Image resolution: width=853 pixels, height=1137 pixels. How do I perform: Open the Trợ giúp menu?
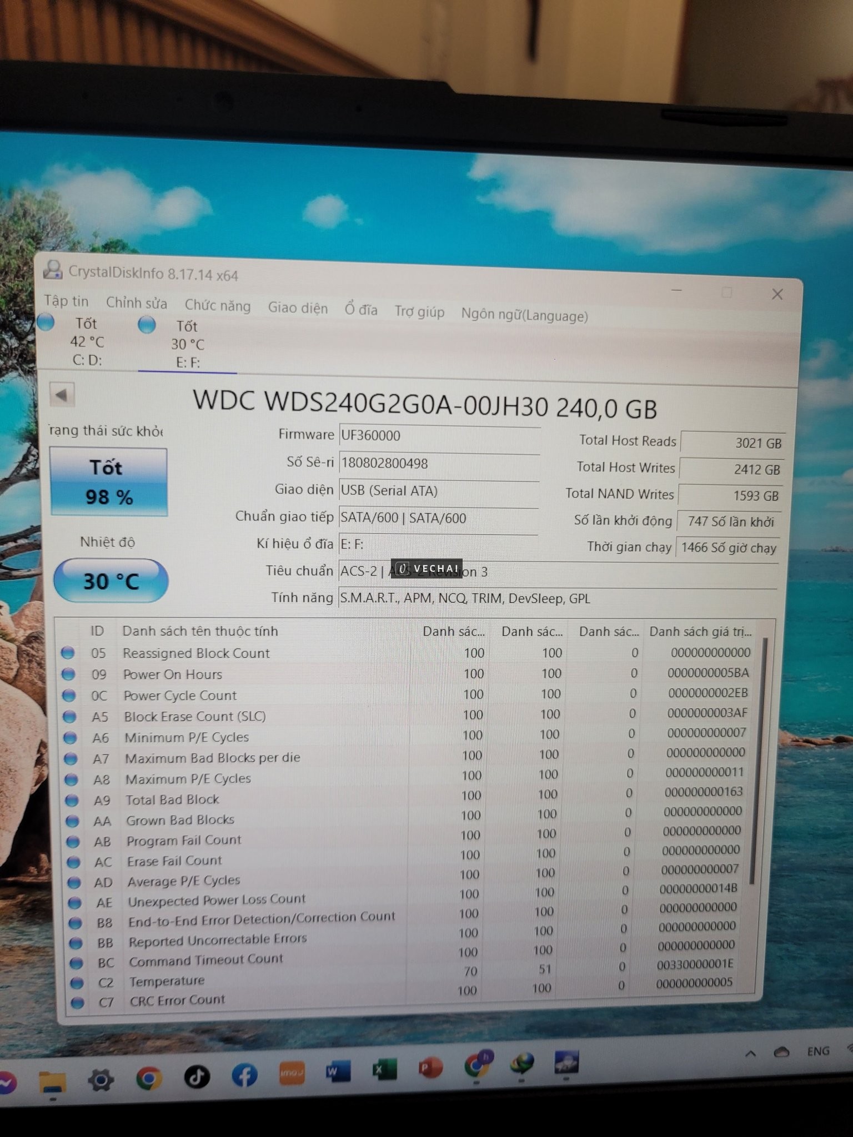click(419, 311)
